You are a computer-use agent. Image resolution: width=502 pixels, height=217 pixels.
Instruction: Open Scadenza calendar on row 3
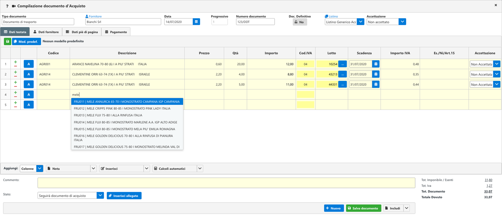376,84
